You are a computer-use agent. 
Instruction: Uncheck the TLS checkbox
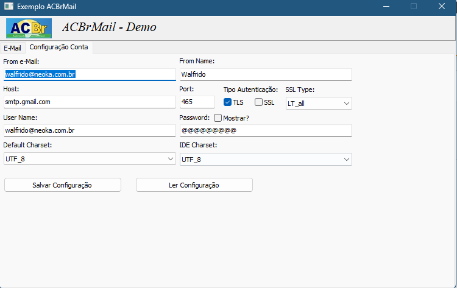pos(228,102)
